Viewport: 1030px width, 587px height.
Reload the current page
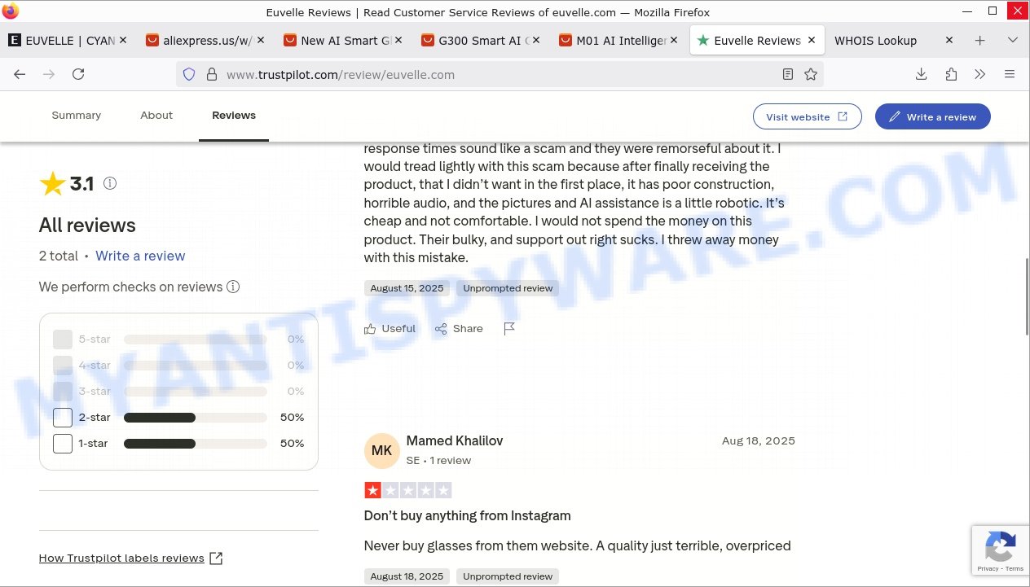click(x=78, y=74)
